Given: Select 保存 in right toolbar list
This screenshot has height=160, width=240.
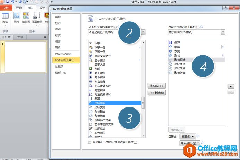Looking at the screenshot, I should coord(197,43).
